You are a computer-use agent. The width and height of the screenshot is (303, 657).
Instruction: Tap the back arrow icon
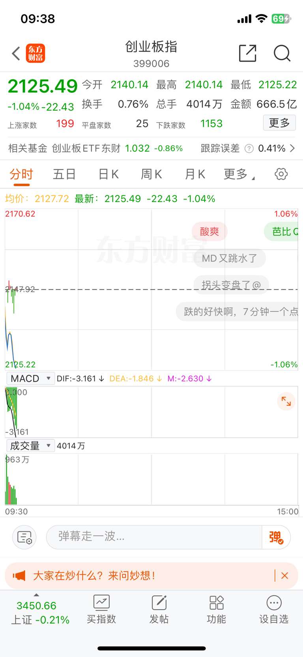click(x=16, y=53)
